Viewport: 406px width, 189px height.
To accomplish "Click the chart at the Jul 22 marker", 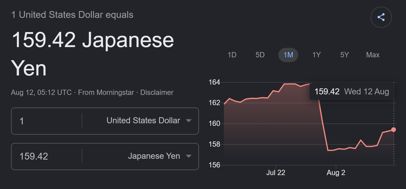I will point(276,172).
